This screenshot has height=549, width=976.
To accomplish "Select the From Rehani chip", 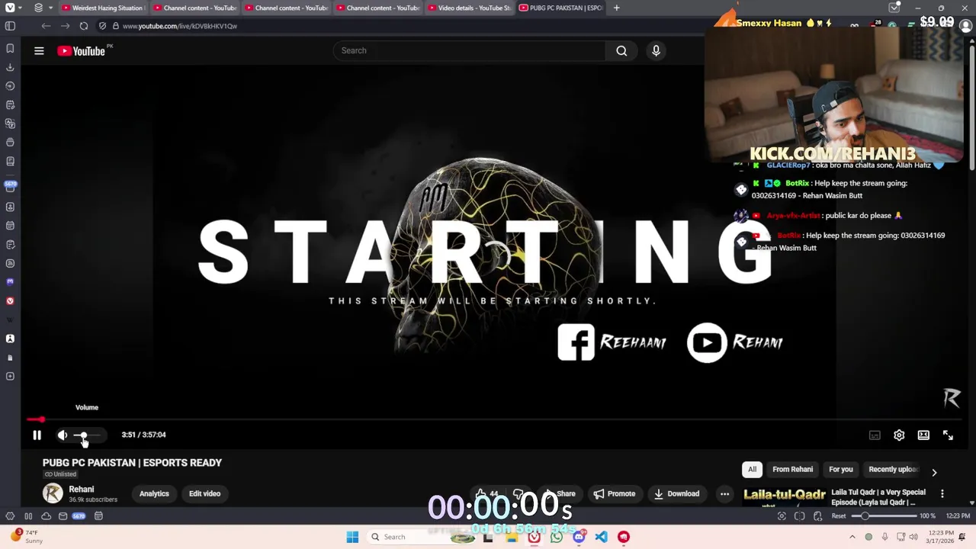I will point(792,469).
